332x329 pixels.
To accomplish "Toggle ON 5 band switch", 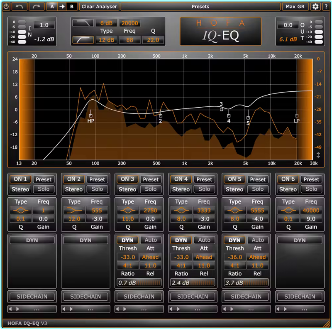I will pyautogui.click(x=234, y=179).
